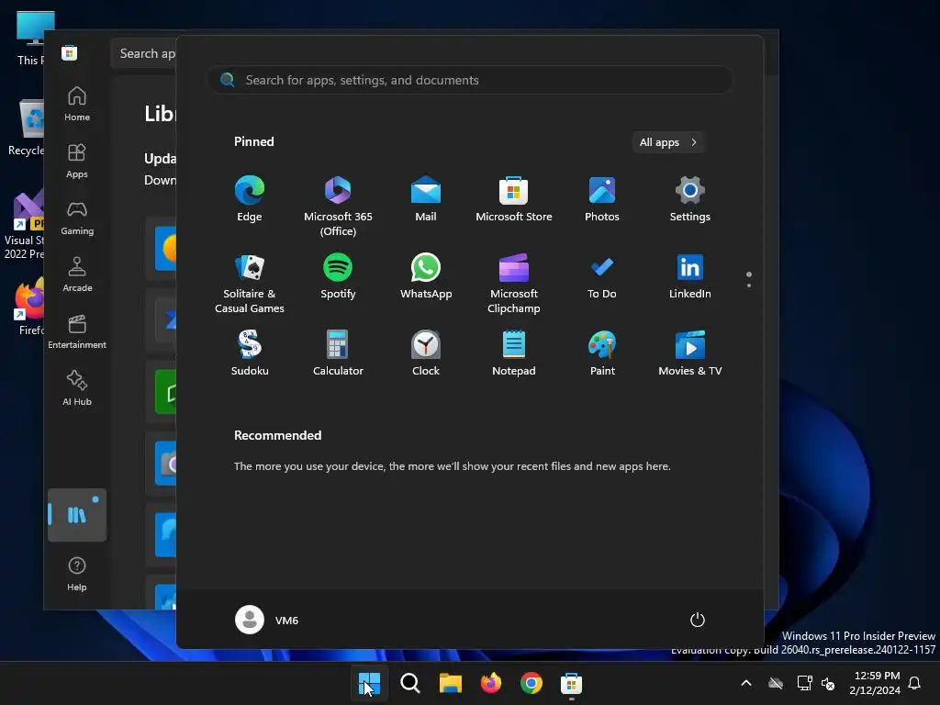
Task: Click the network tray icon
Action: [x=804, y=683]
